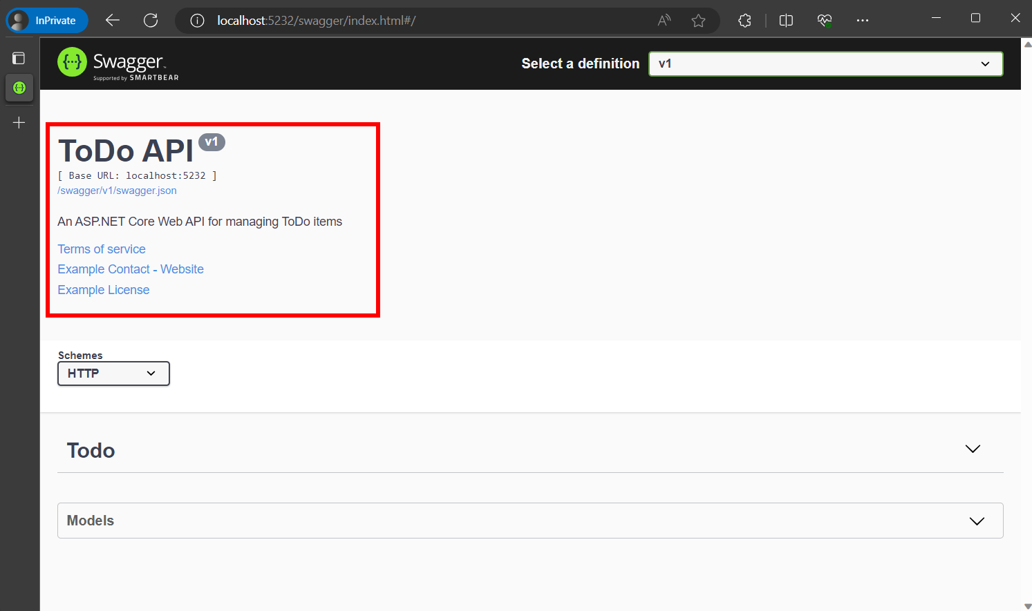Click the site information icon in address bar
The height and width of the screenshot is (611, 1032).
click(196, 20)
